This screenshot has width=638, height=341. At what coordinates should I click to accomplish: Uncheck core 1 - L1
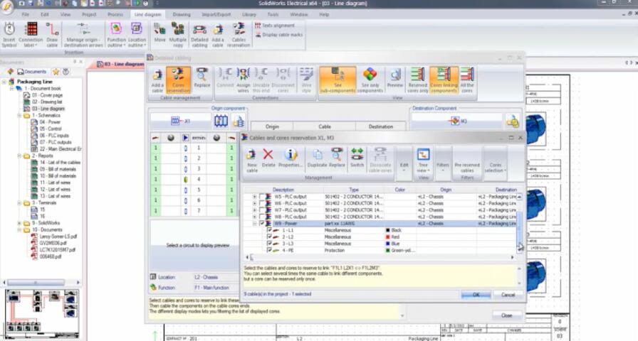click(x=269, y=230)
